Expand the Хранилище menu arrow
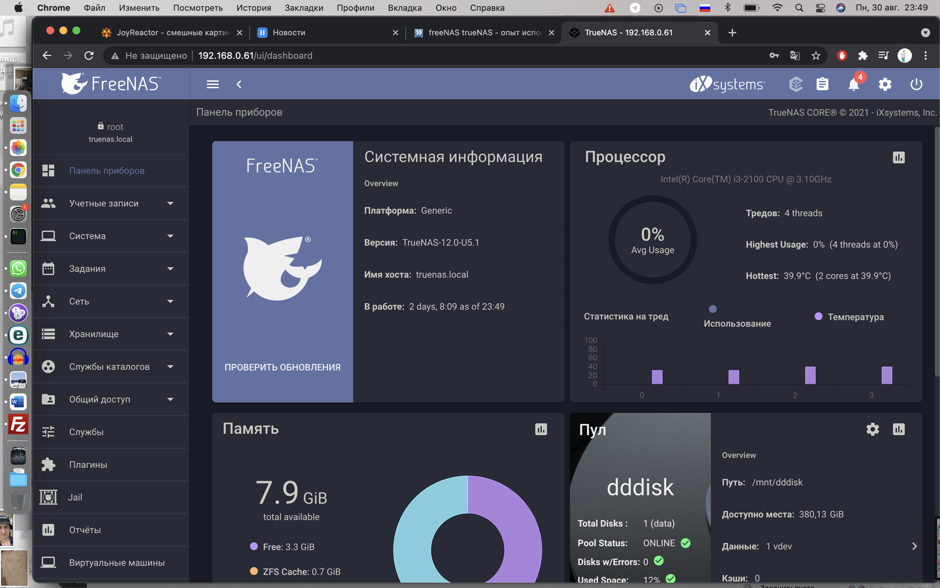Image resolution: width=940 pixels, height=588 pixels. pyautogui.click(x=170, y=334)
